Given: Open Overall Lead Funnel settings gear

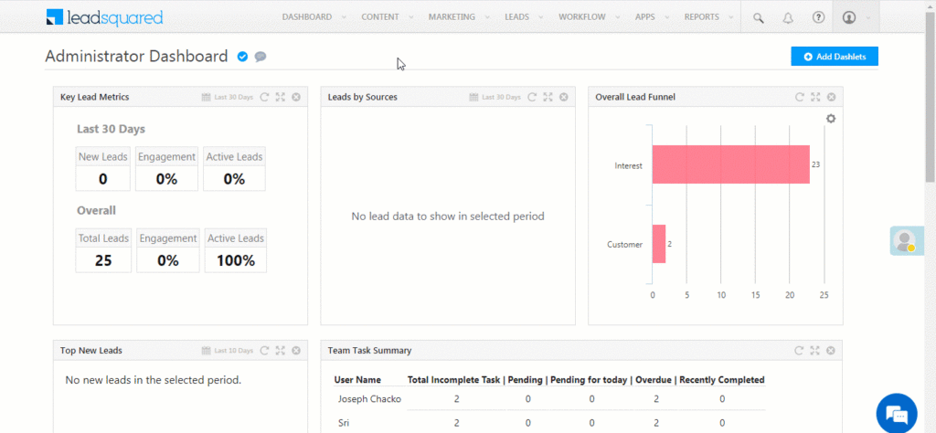Looking at the screenshot, I should pos(831,119).
